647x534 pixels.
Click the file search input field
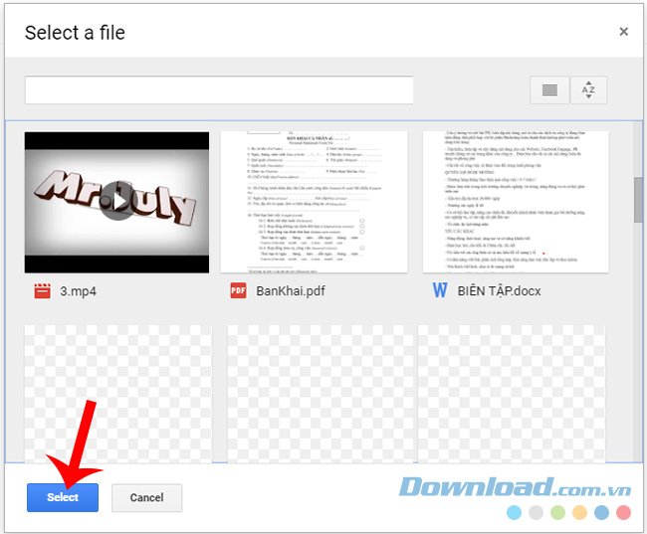point(219,89)
